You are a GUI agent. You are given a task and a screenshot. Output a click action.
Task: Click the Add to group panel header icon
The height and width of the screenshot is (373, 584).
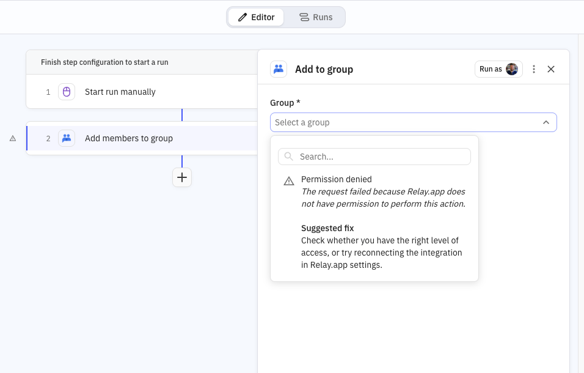point(279,69)
